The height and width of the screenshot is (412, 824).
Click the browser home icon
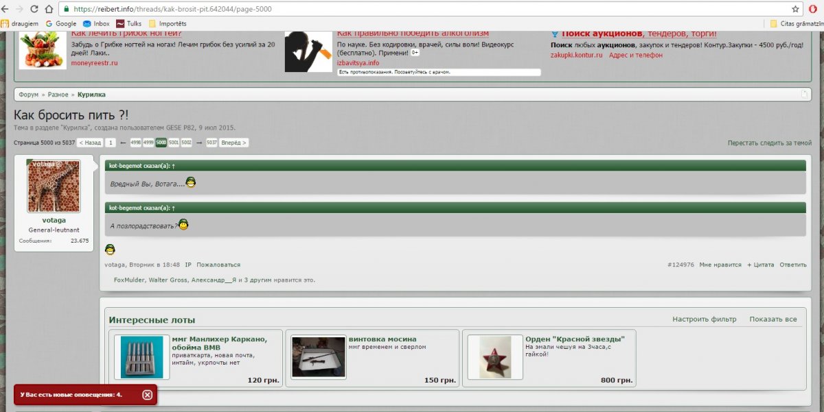(49, 10)
